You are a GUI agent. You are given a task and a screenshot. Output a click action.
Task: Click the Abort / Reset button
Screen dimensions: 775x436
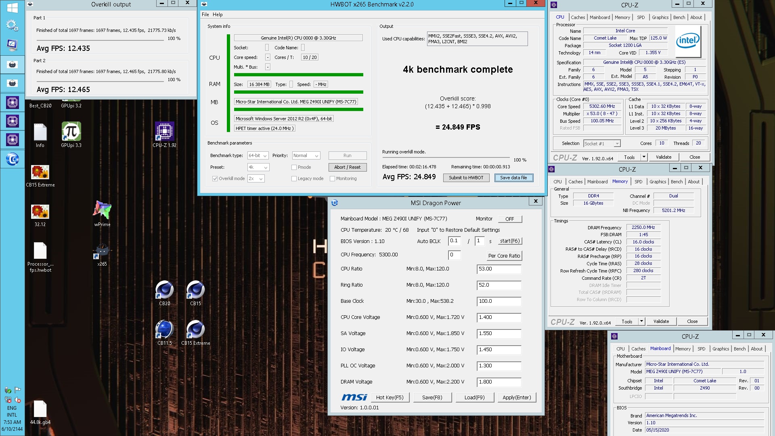[x=347, y=167]
